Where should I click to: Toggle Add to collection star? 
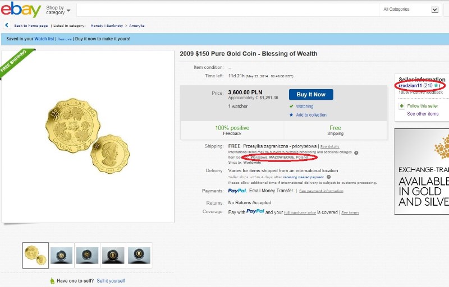(291, 115)
